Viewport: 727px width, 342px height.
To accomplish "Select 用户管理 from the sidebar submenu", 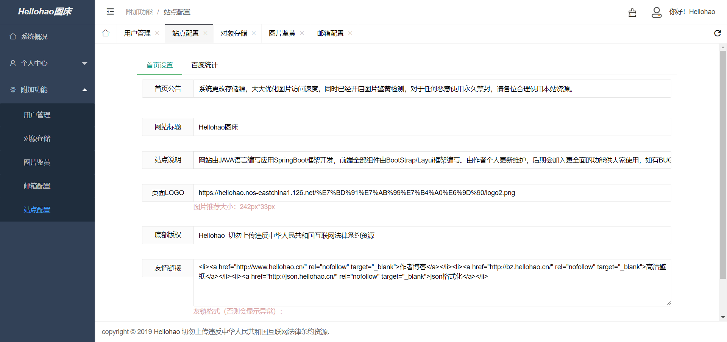I will pyautogui.click(x=37, y=115).
